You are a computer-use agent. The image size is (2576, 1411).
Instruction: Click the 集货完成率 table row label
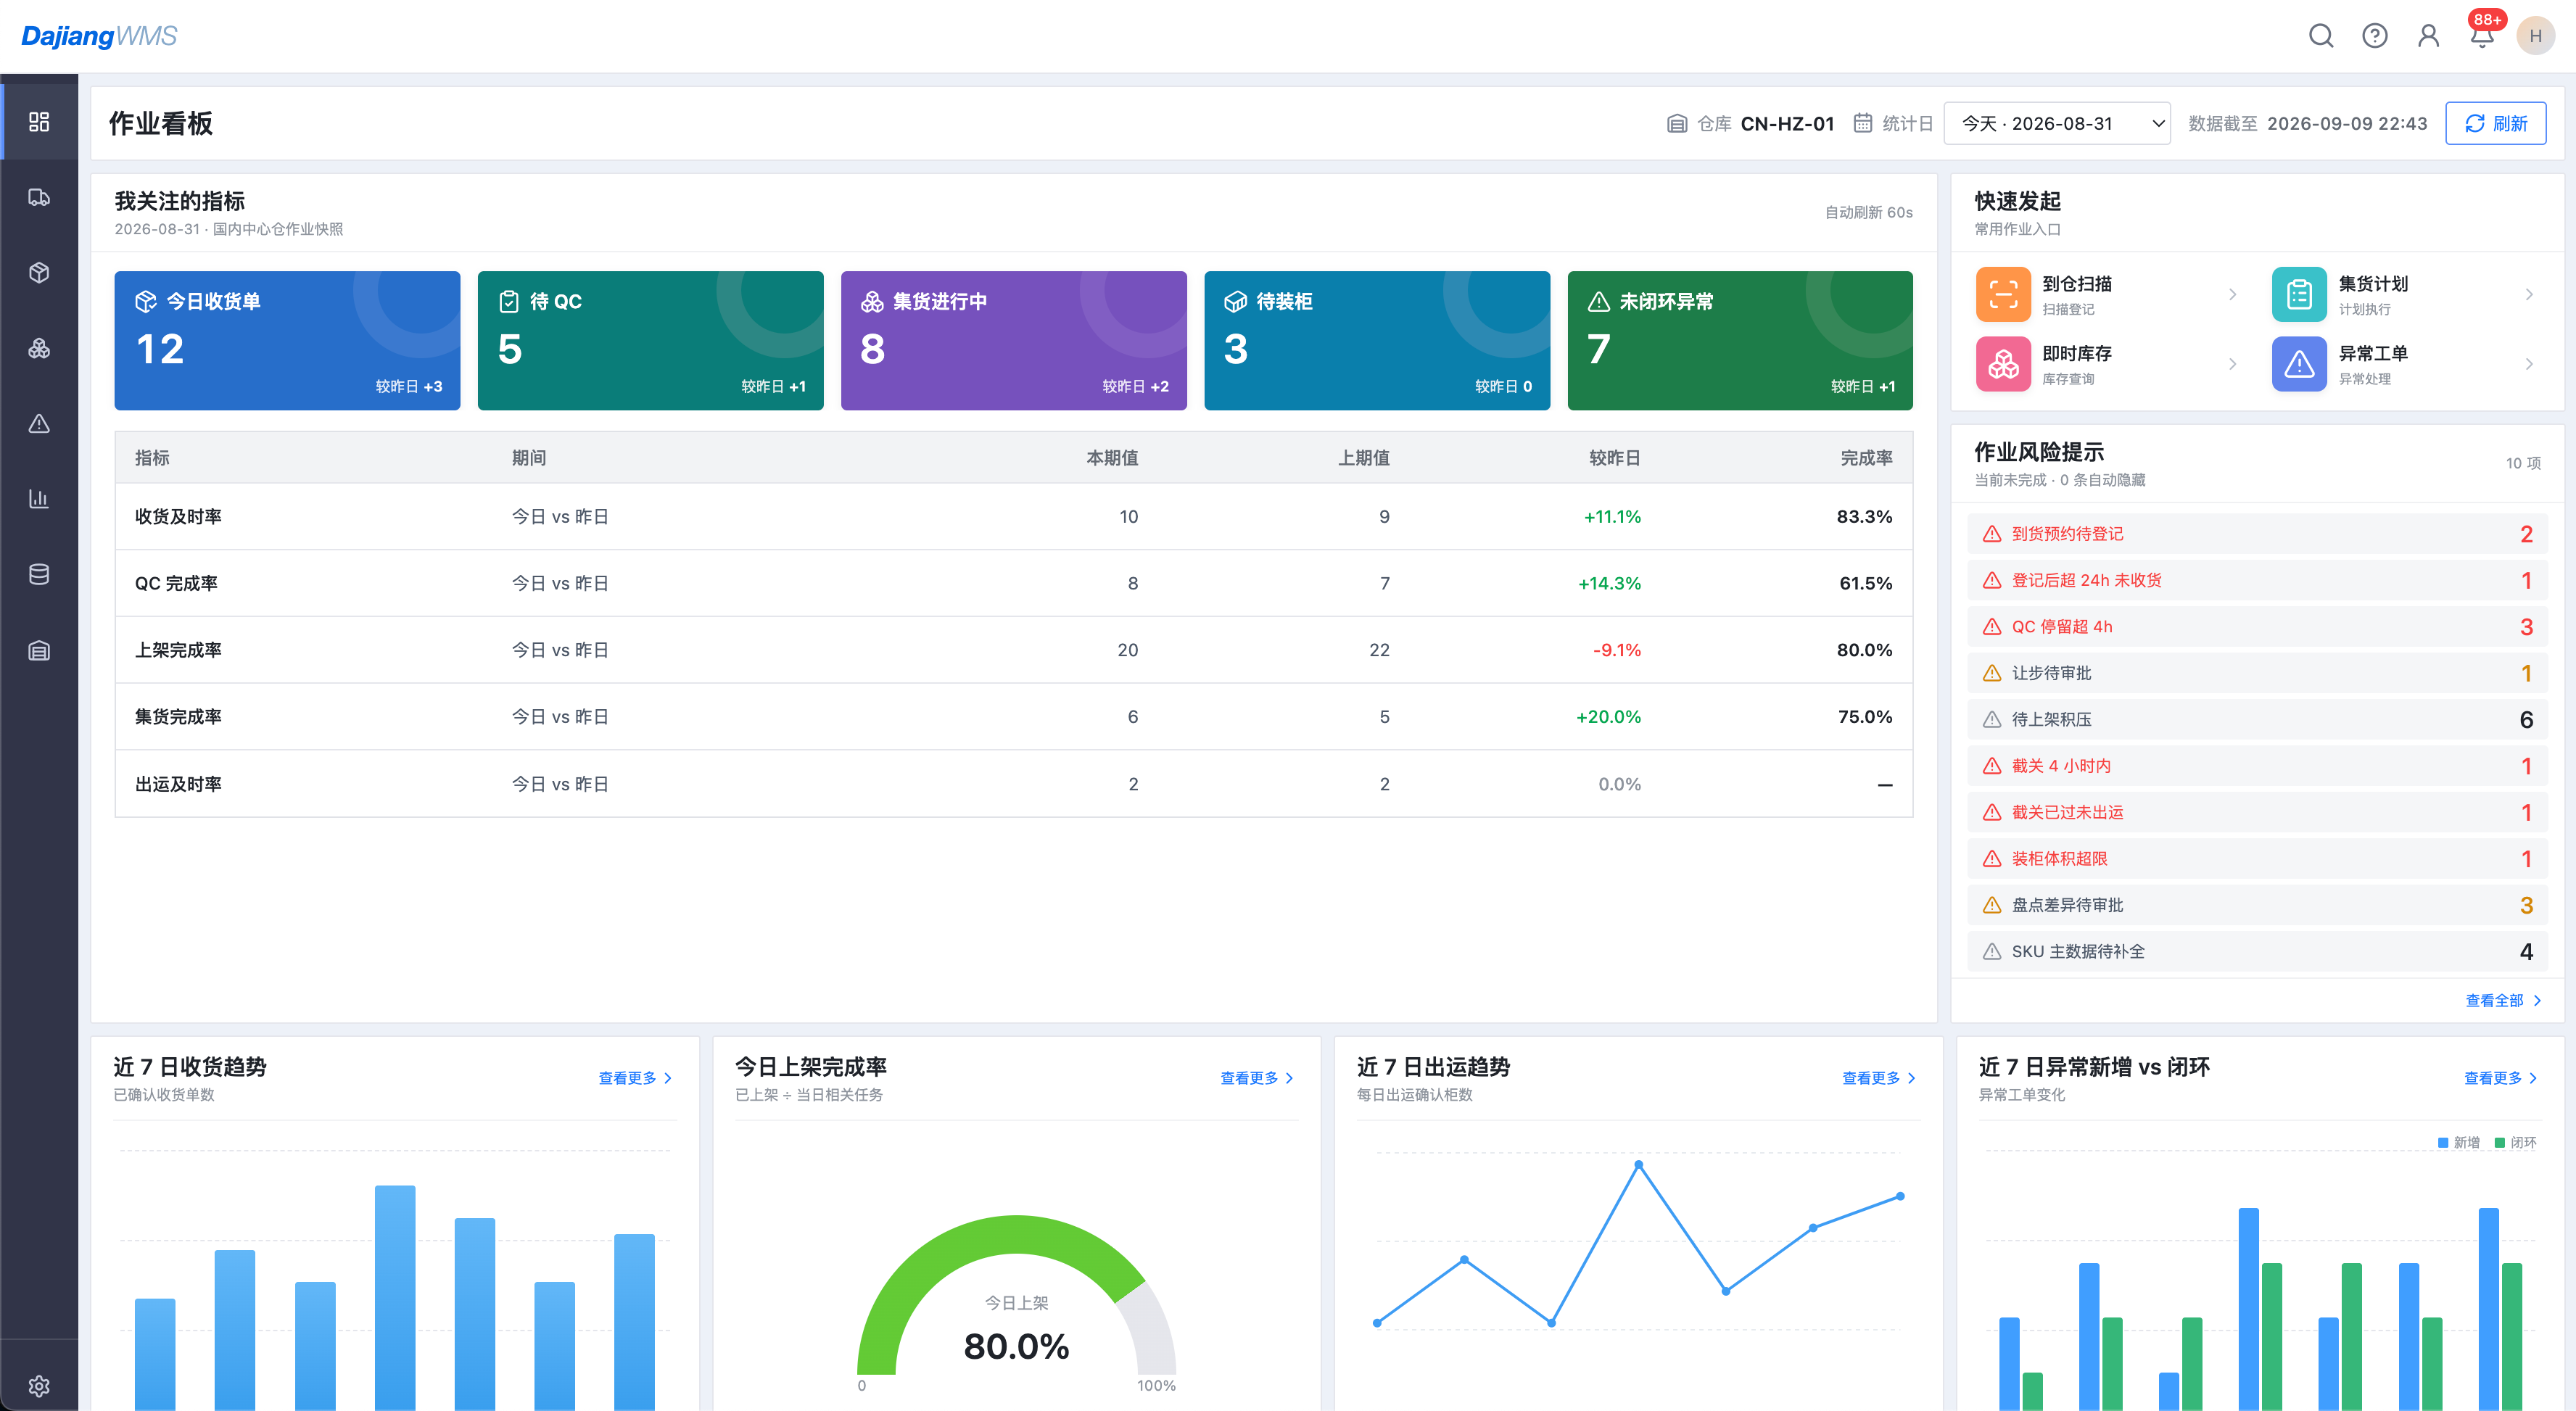(x=178, y=717)
